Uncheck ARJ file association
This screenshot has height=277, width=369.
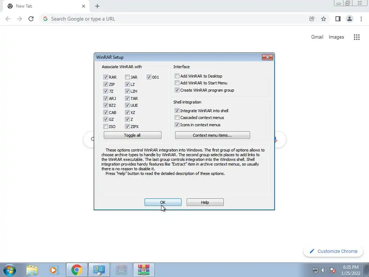106,98
